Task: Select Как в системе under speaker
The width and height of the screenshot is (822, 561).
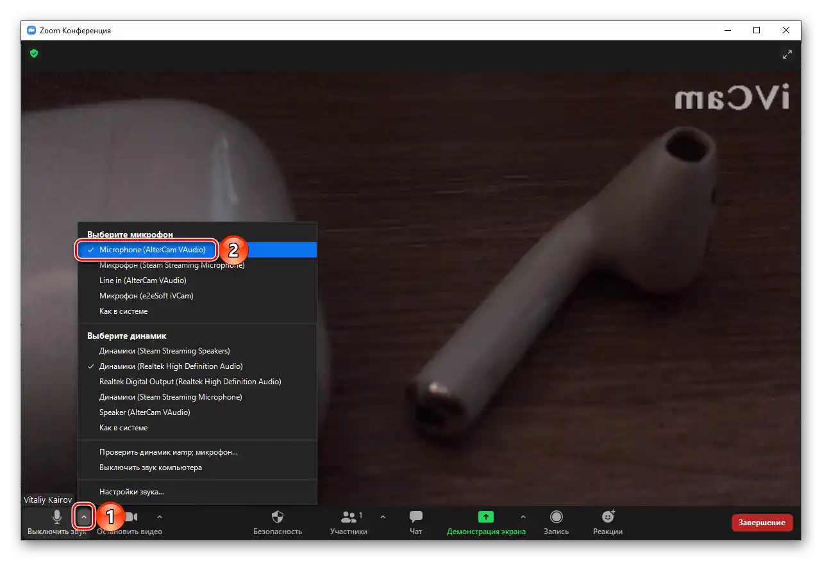Action: point(197,428)
